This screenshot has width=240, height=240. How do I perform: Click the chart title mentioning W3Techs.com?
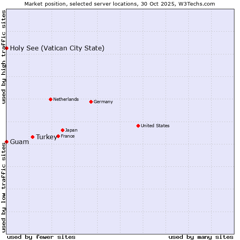(120, 4)
